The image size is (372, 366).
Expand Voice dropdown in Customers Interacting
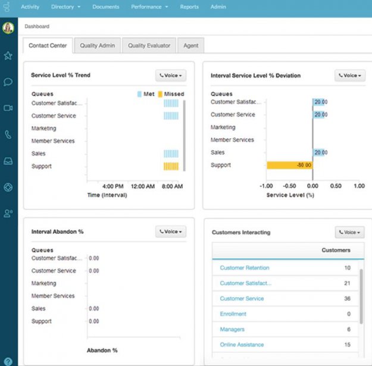pos(349,233)
